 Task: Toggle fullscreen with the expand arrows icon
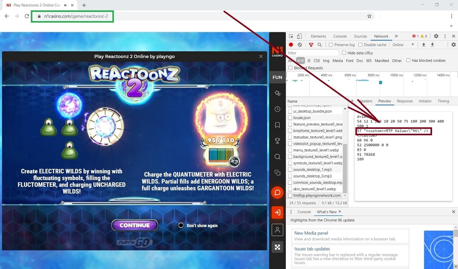[x=277, y=247]
